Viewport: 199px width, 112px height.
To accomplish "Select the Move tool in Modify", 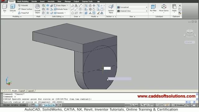I will [94, 6].
